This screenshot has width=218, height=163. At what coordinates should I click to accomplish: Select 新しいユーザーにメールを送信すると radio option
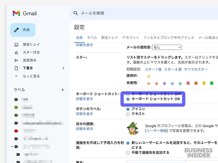128,143
